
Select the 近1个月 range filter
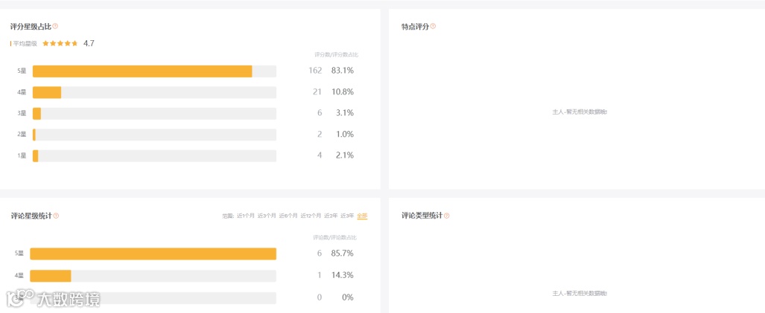pyautogui.click(x=246, y=216)
